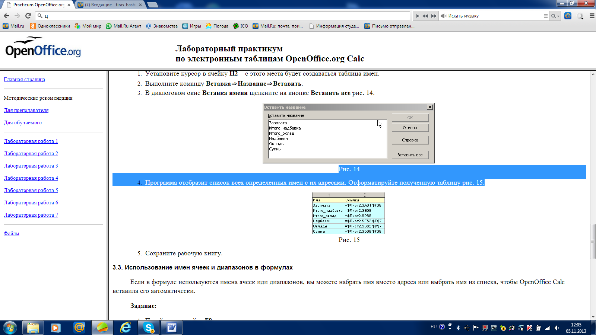This screenshot has width=596, height=335.
Task: Click the USB safely-remove tray icon
Action: 467,328
